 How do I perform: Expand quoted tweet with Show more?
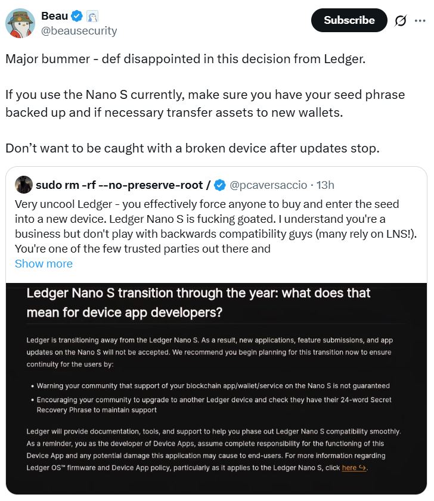[x=44, y=263]
